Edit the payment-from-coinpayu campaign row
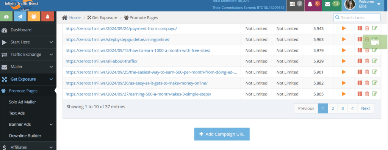This screenshot has width=388, height=150. point(375,28)
